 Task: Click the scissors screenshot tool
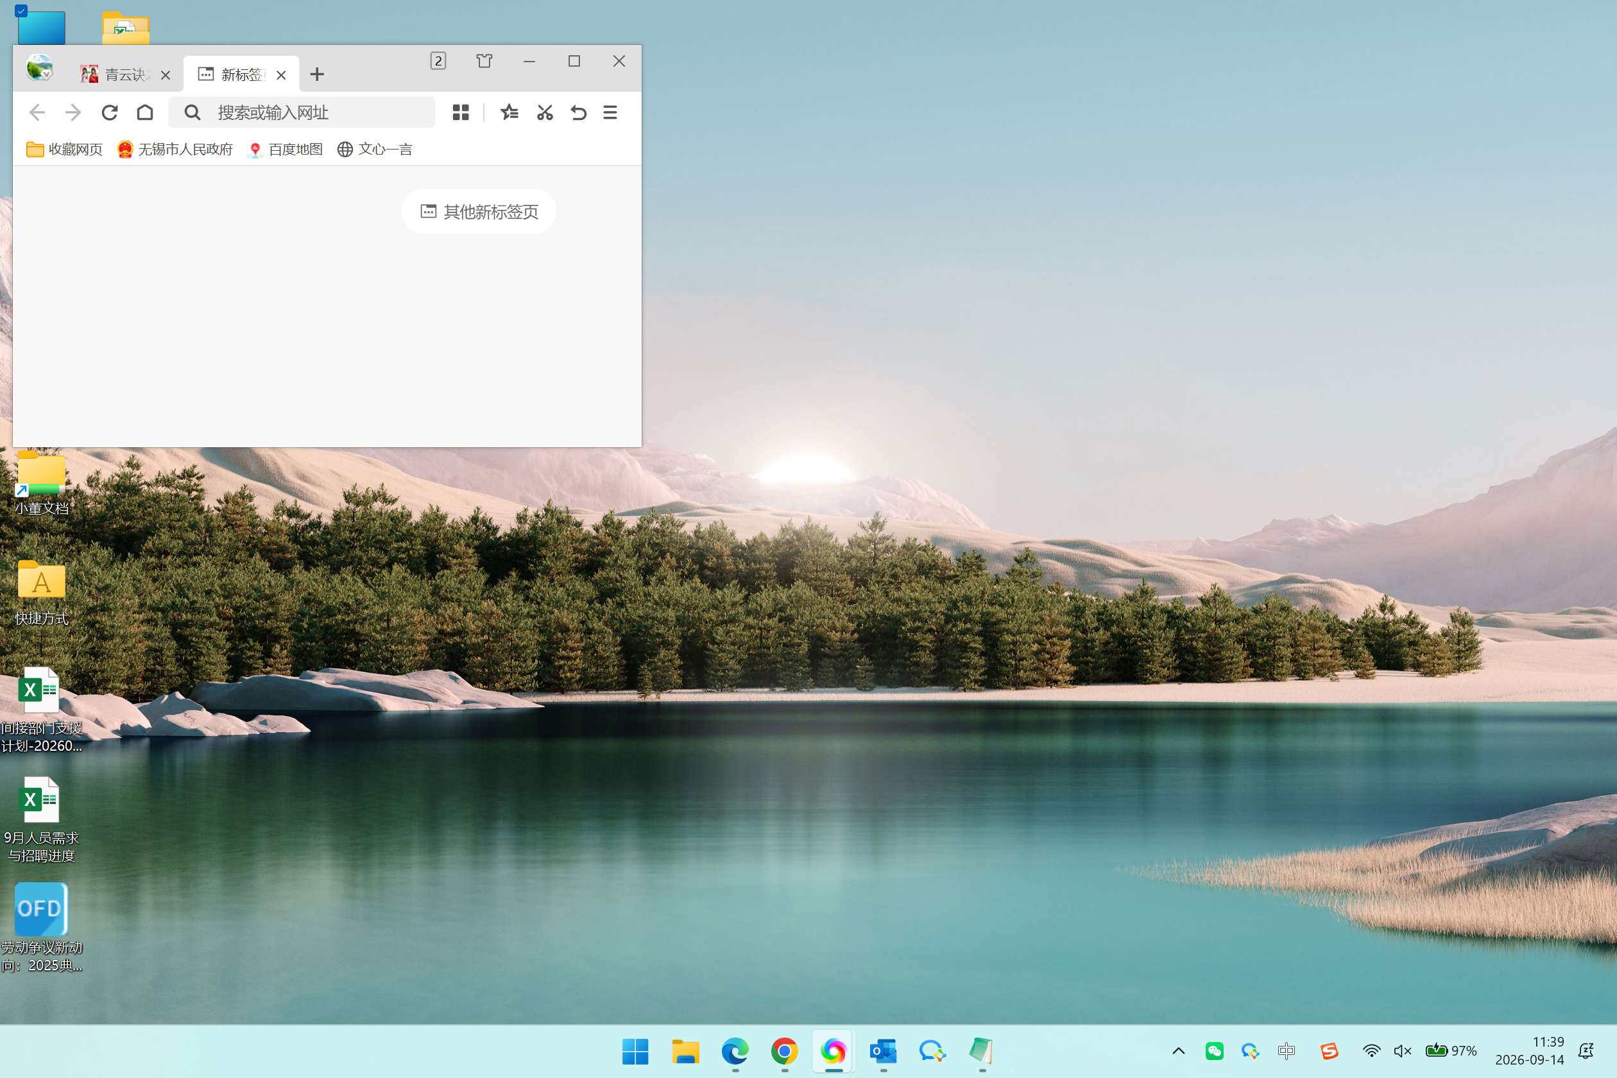click(545, 112)
